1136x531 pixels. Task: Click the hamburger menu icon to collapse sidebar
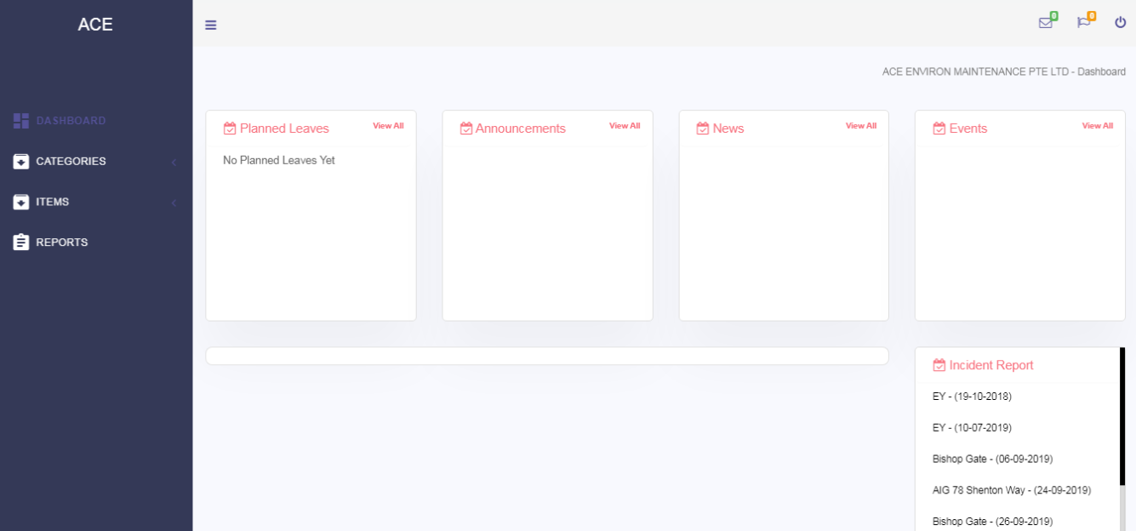click(211, 26)
